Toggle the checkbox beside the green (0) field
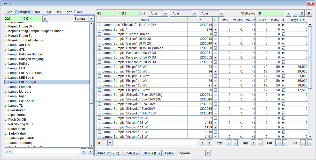 coord(143,13)
